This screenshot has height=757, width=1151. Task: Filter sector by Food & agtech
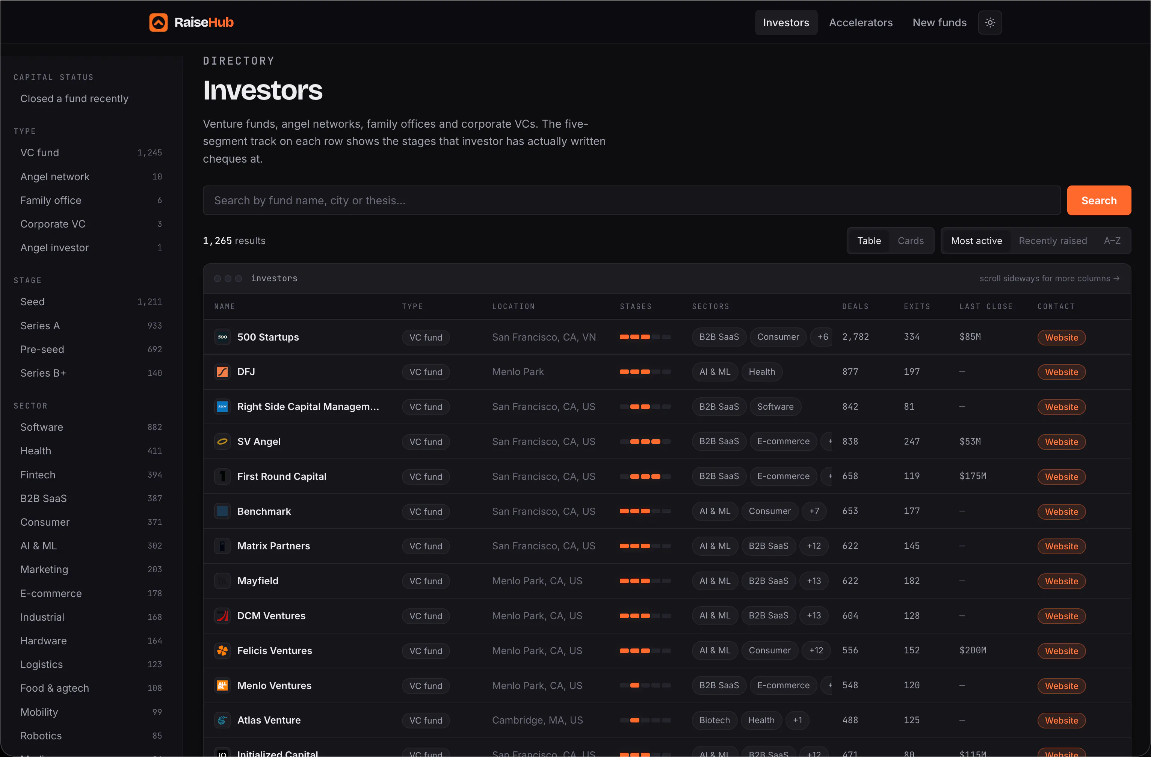(x=91, y=688)
